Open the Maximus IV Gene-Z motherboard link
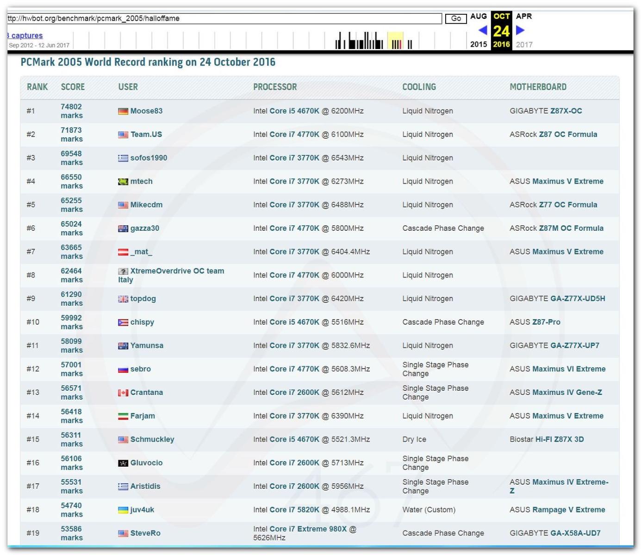The image size is (641, 555). [567, 393]
